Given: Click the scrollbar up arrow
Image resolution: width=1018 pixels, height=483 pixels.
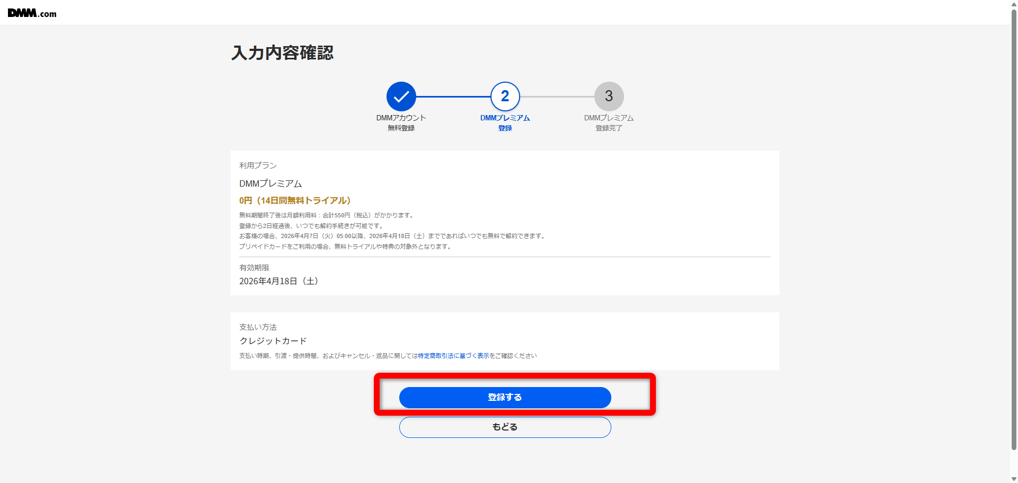Looking at the screenshot, I should 1014,4.
